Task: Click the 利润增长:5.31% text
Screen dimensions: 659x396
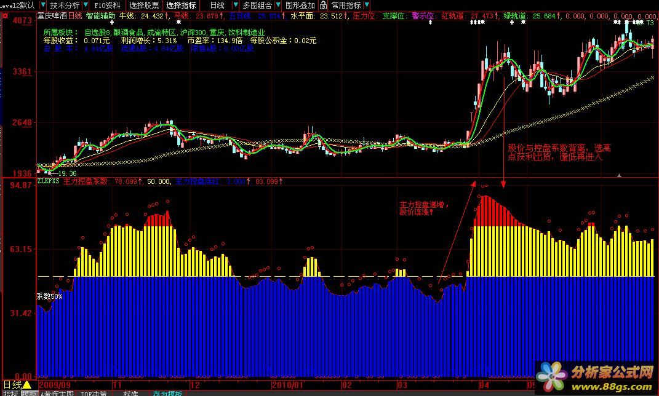Action: click(x=149, y=41)
